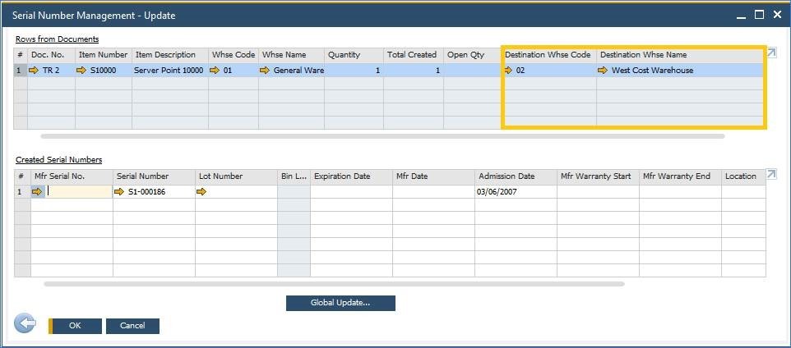
Task: Expand the Rows from Documents table
Action: 771,53
